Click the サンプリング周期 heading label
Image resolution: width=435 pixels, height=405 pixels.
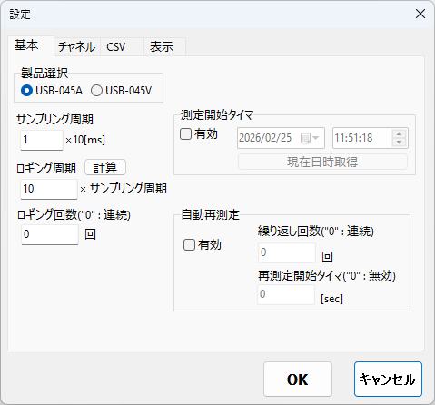[x=54, y=119]
